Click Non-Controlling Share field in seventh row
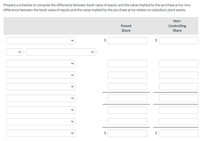This screenshot has height=141, width=201. click(178, 110)
